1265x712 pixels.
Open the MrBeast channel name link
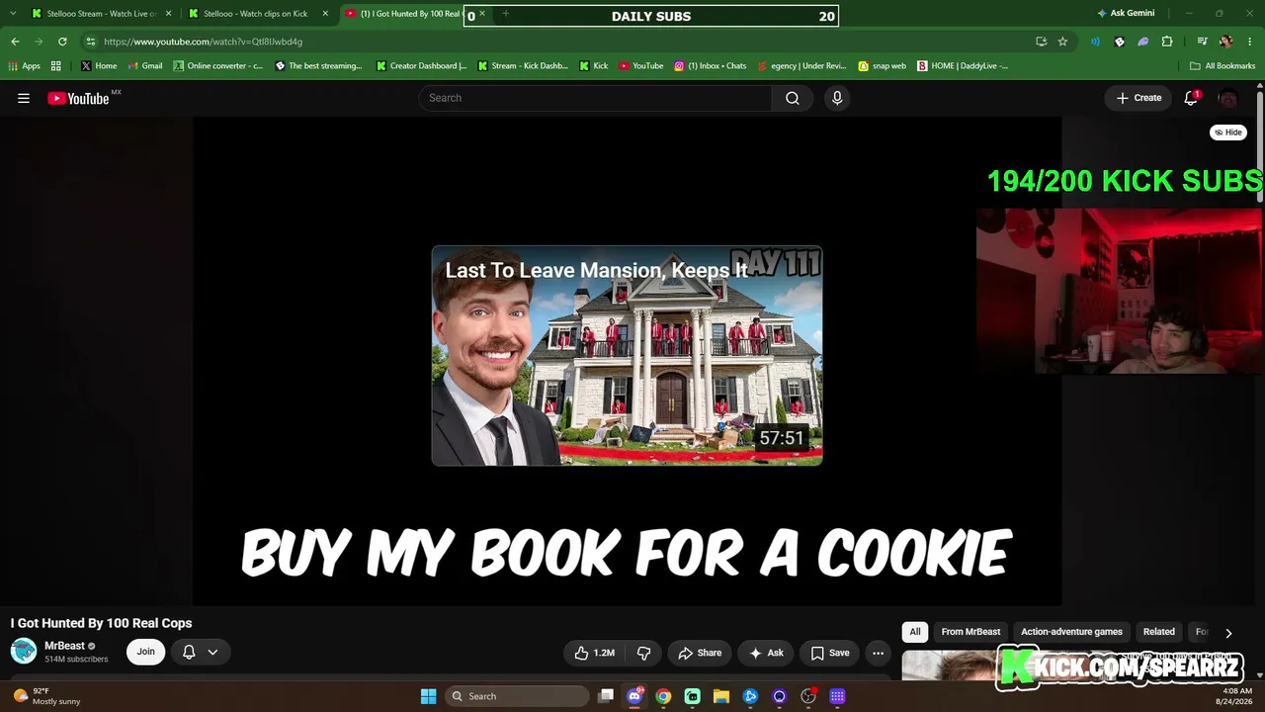click(x=64, y=646)
